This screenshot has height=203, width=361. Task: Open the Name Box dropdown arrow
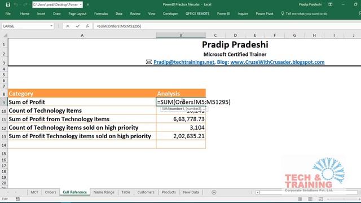[51, 26]
